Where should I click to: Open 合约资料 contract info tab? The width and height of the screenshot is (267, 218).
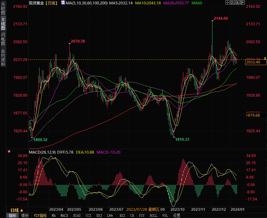point(3,57)
